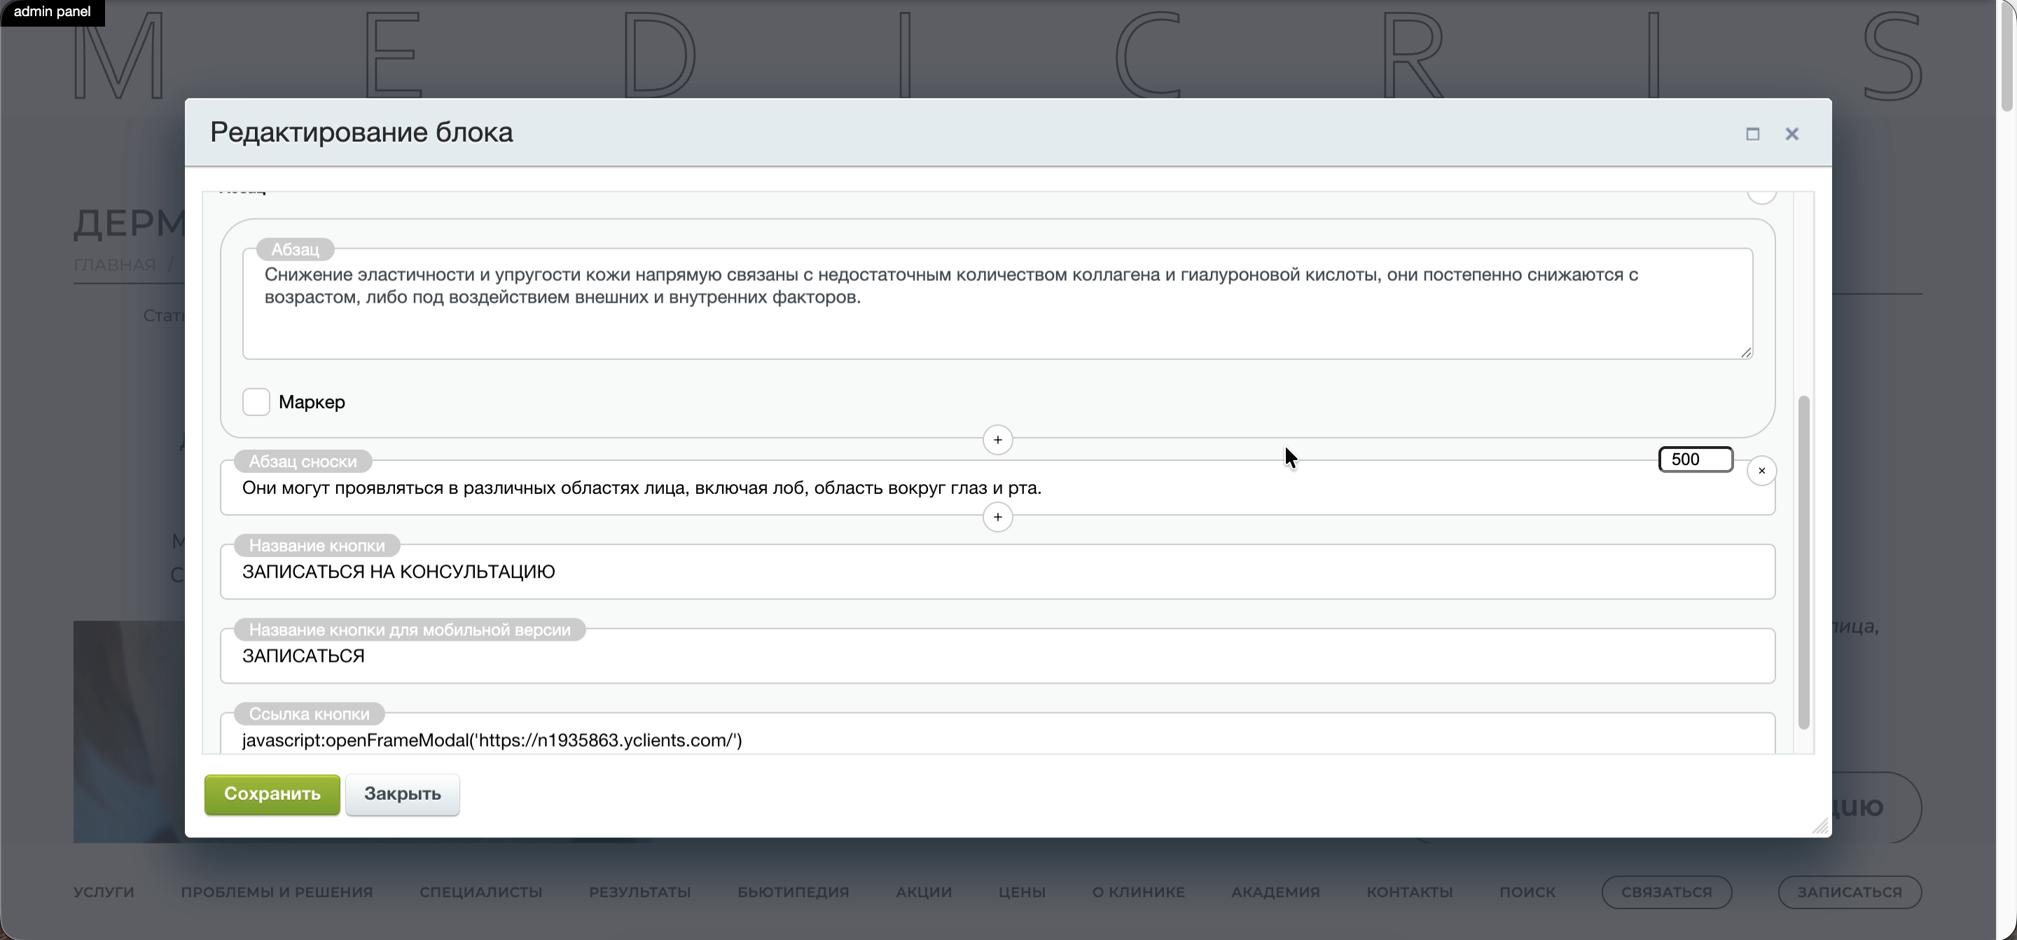Viewport: 2017px width, 940px height.
Task: Click the Редактирование блока dialog title
Action: tap(362, 132)
